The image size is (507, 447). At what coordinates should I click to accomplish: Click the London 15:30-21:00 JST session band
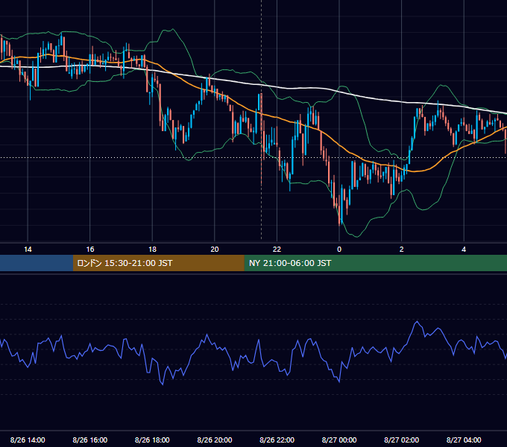coord(158,263)
